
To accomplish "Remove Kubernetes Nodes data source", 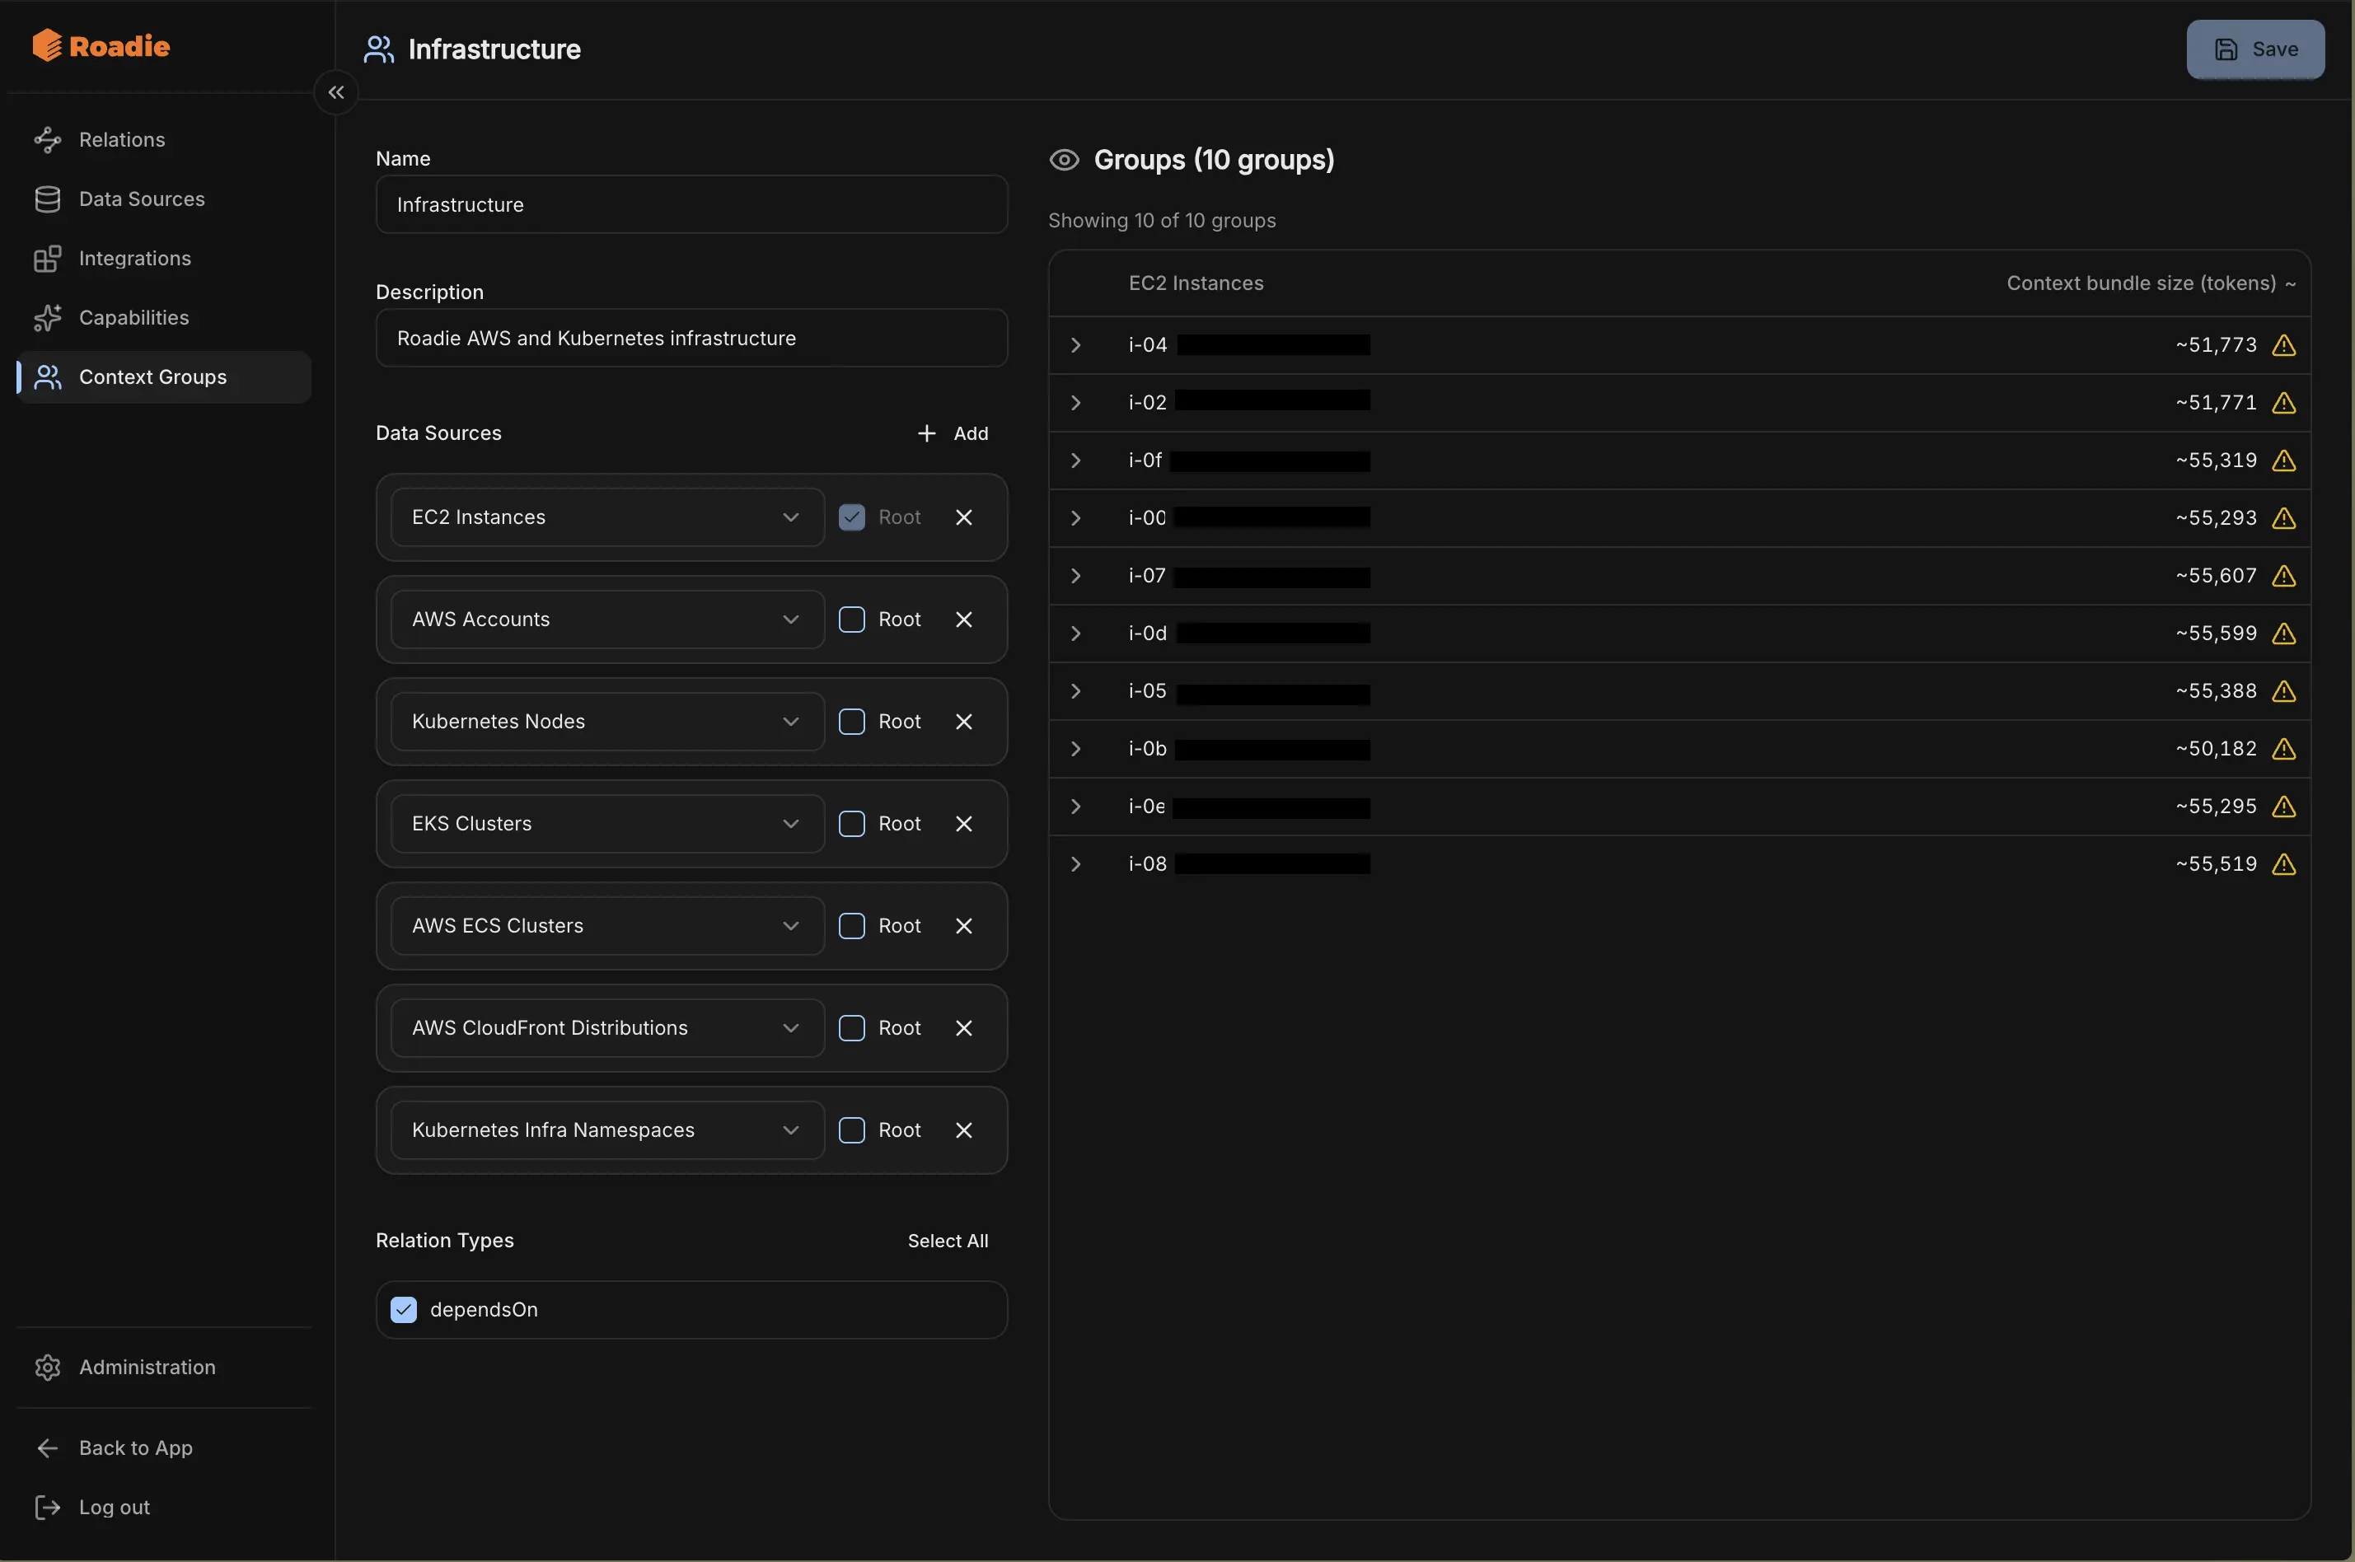I will 963,721.
